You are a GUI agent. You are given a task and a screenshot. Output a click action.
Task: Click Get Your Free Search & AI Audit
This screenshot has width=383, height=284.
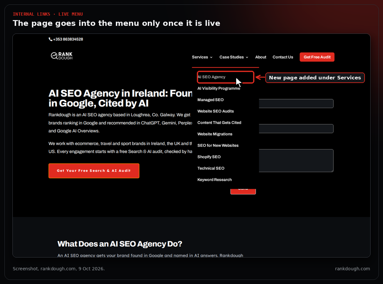[x=94, y=171]
